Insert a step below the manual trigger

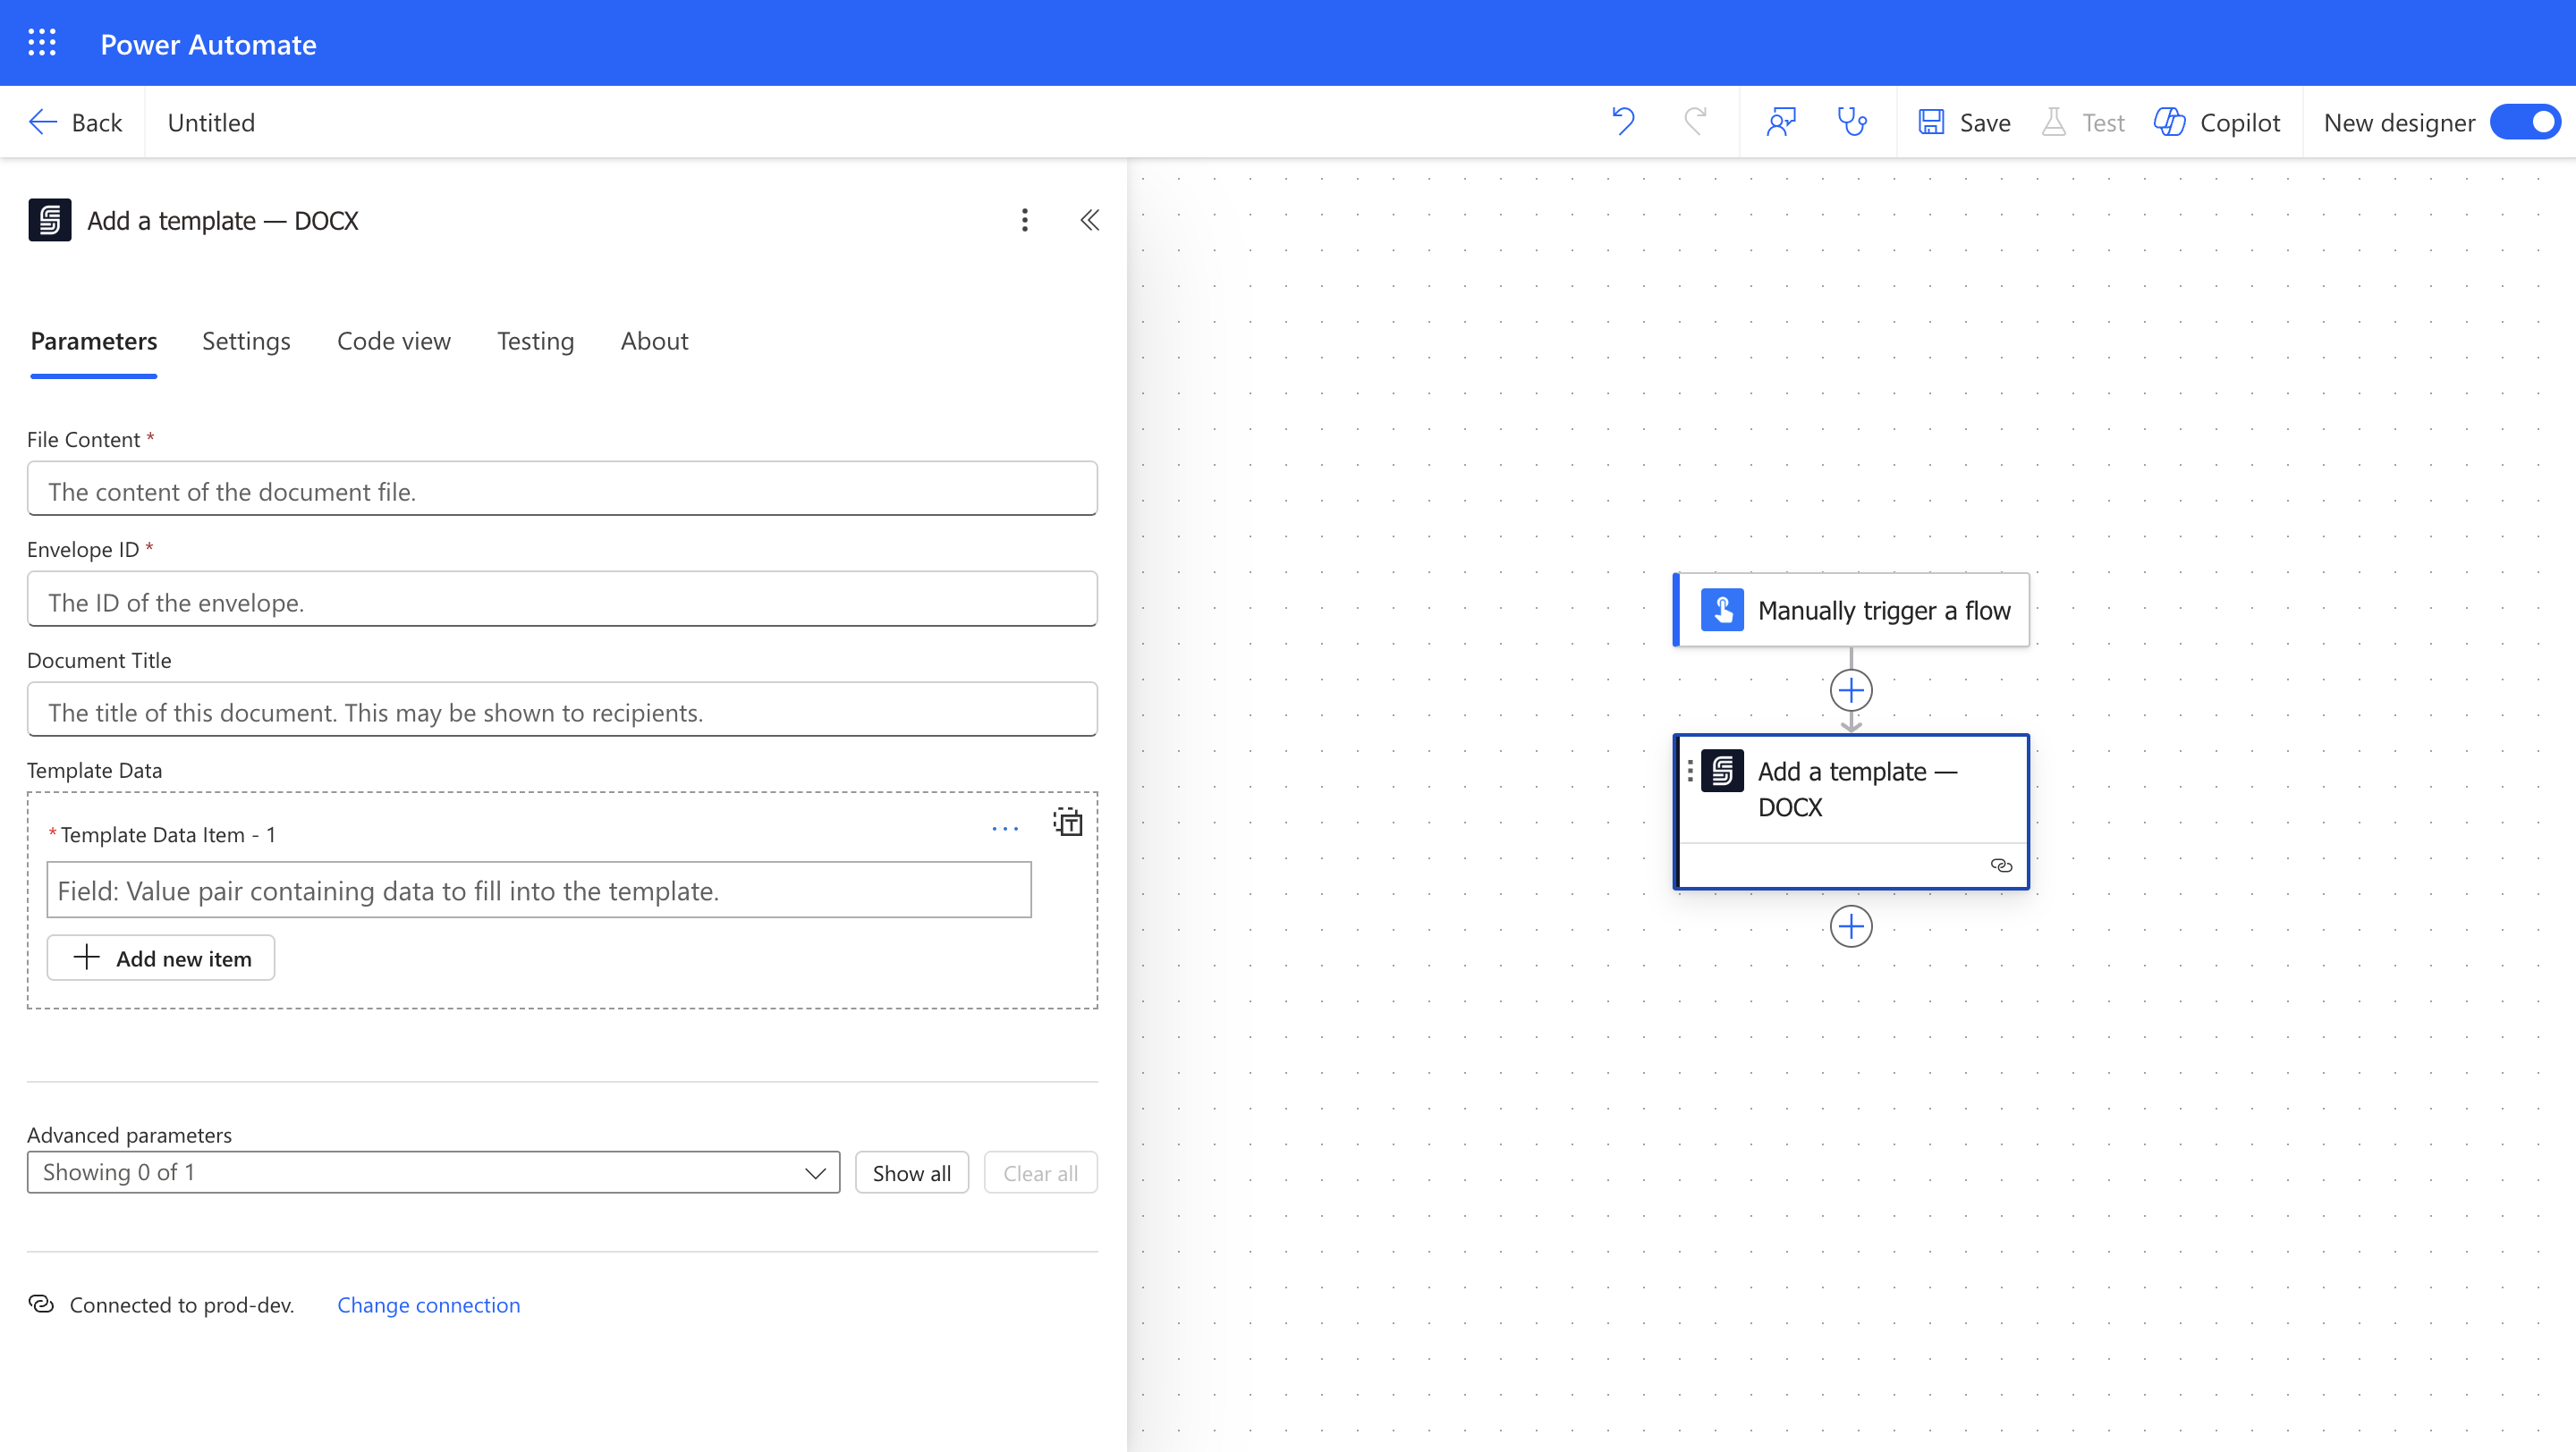click(1851, 690)
